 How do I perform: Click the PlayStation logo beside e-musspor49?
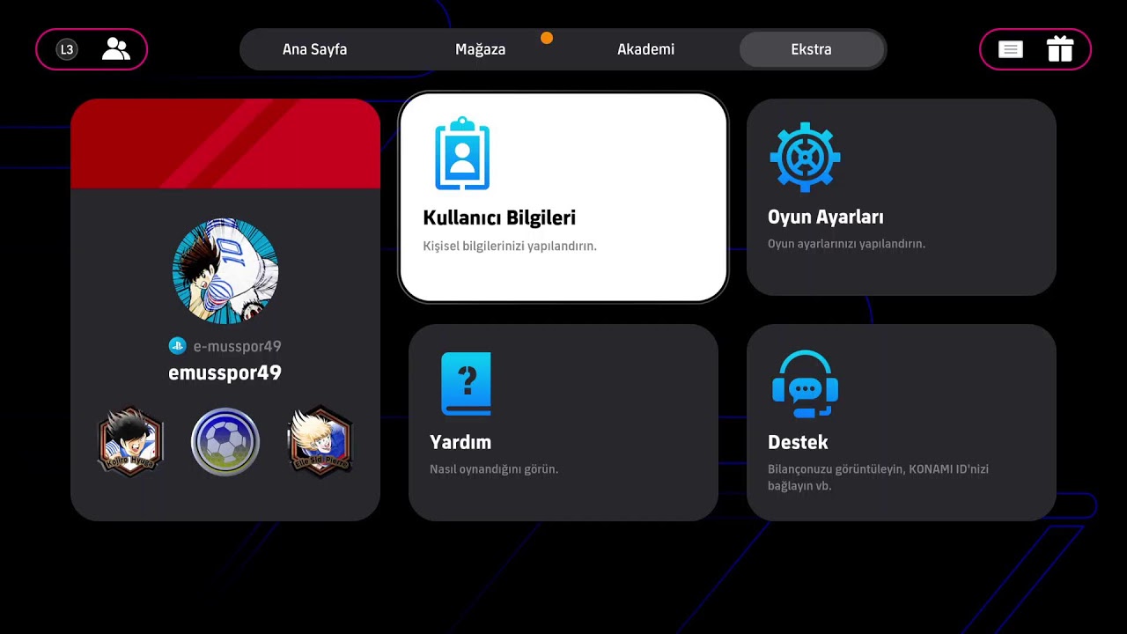pos(177,346)
